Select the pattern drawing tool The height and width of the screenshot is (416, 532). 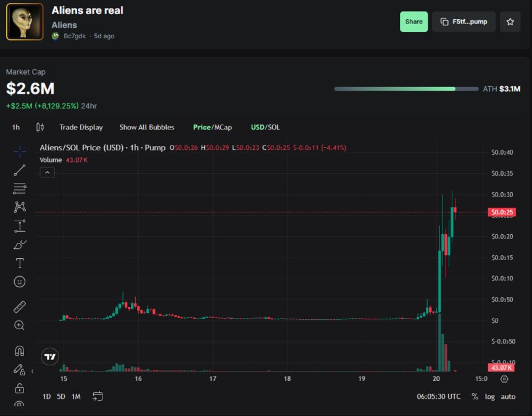click(20, 207)
